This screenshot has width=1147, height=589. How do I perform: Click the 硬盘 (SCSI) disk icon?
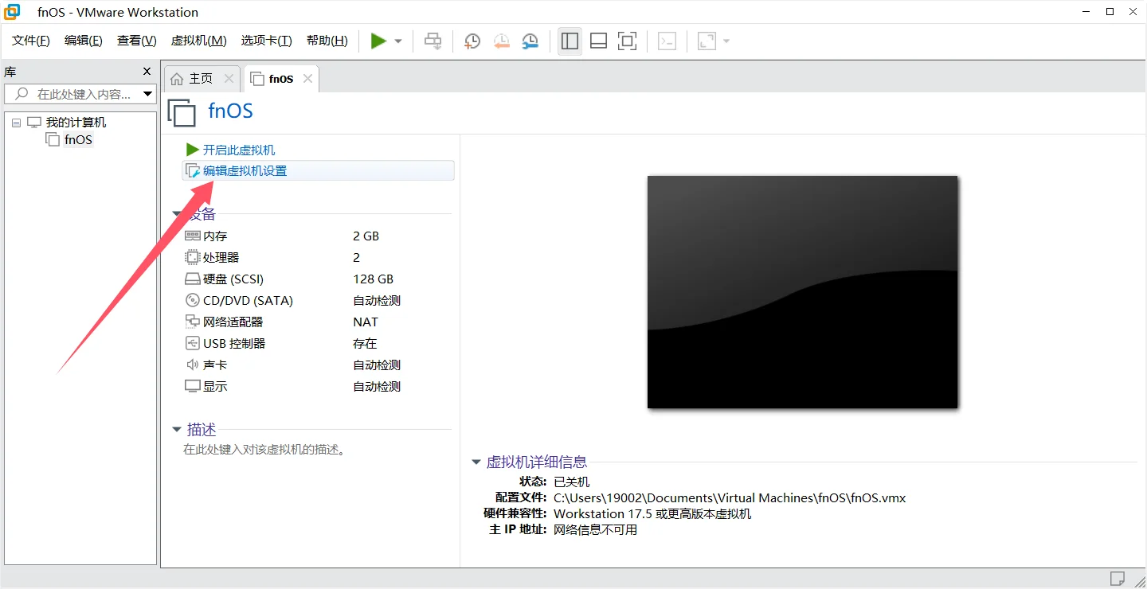192,279
